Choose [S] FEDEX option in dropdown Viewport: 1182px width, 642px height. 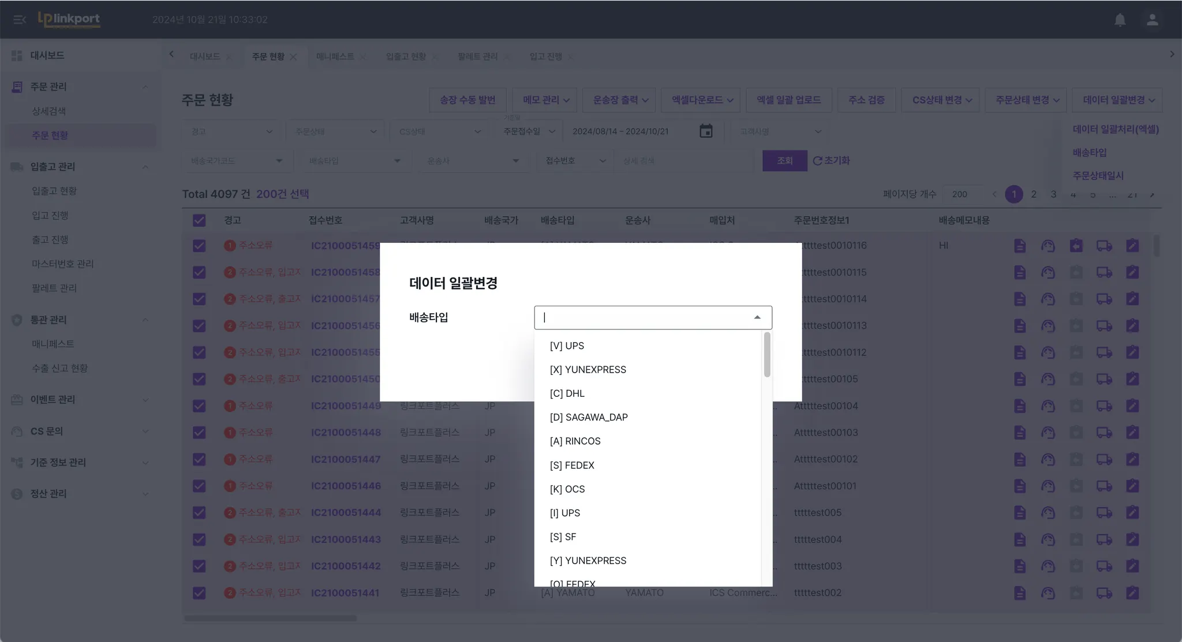pyautogui.click(x=571, y=465)
